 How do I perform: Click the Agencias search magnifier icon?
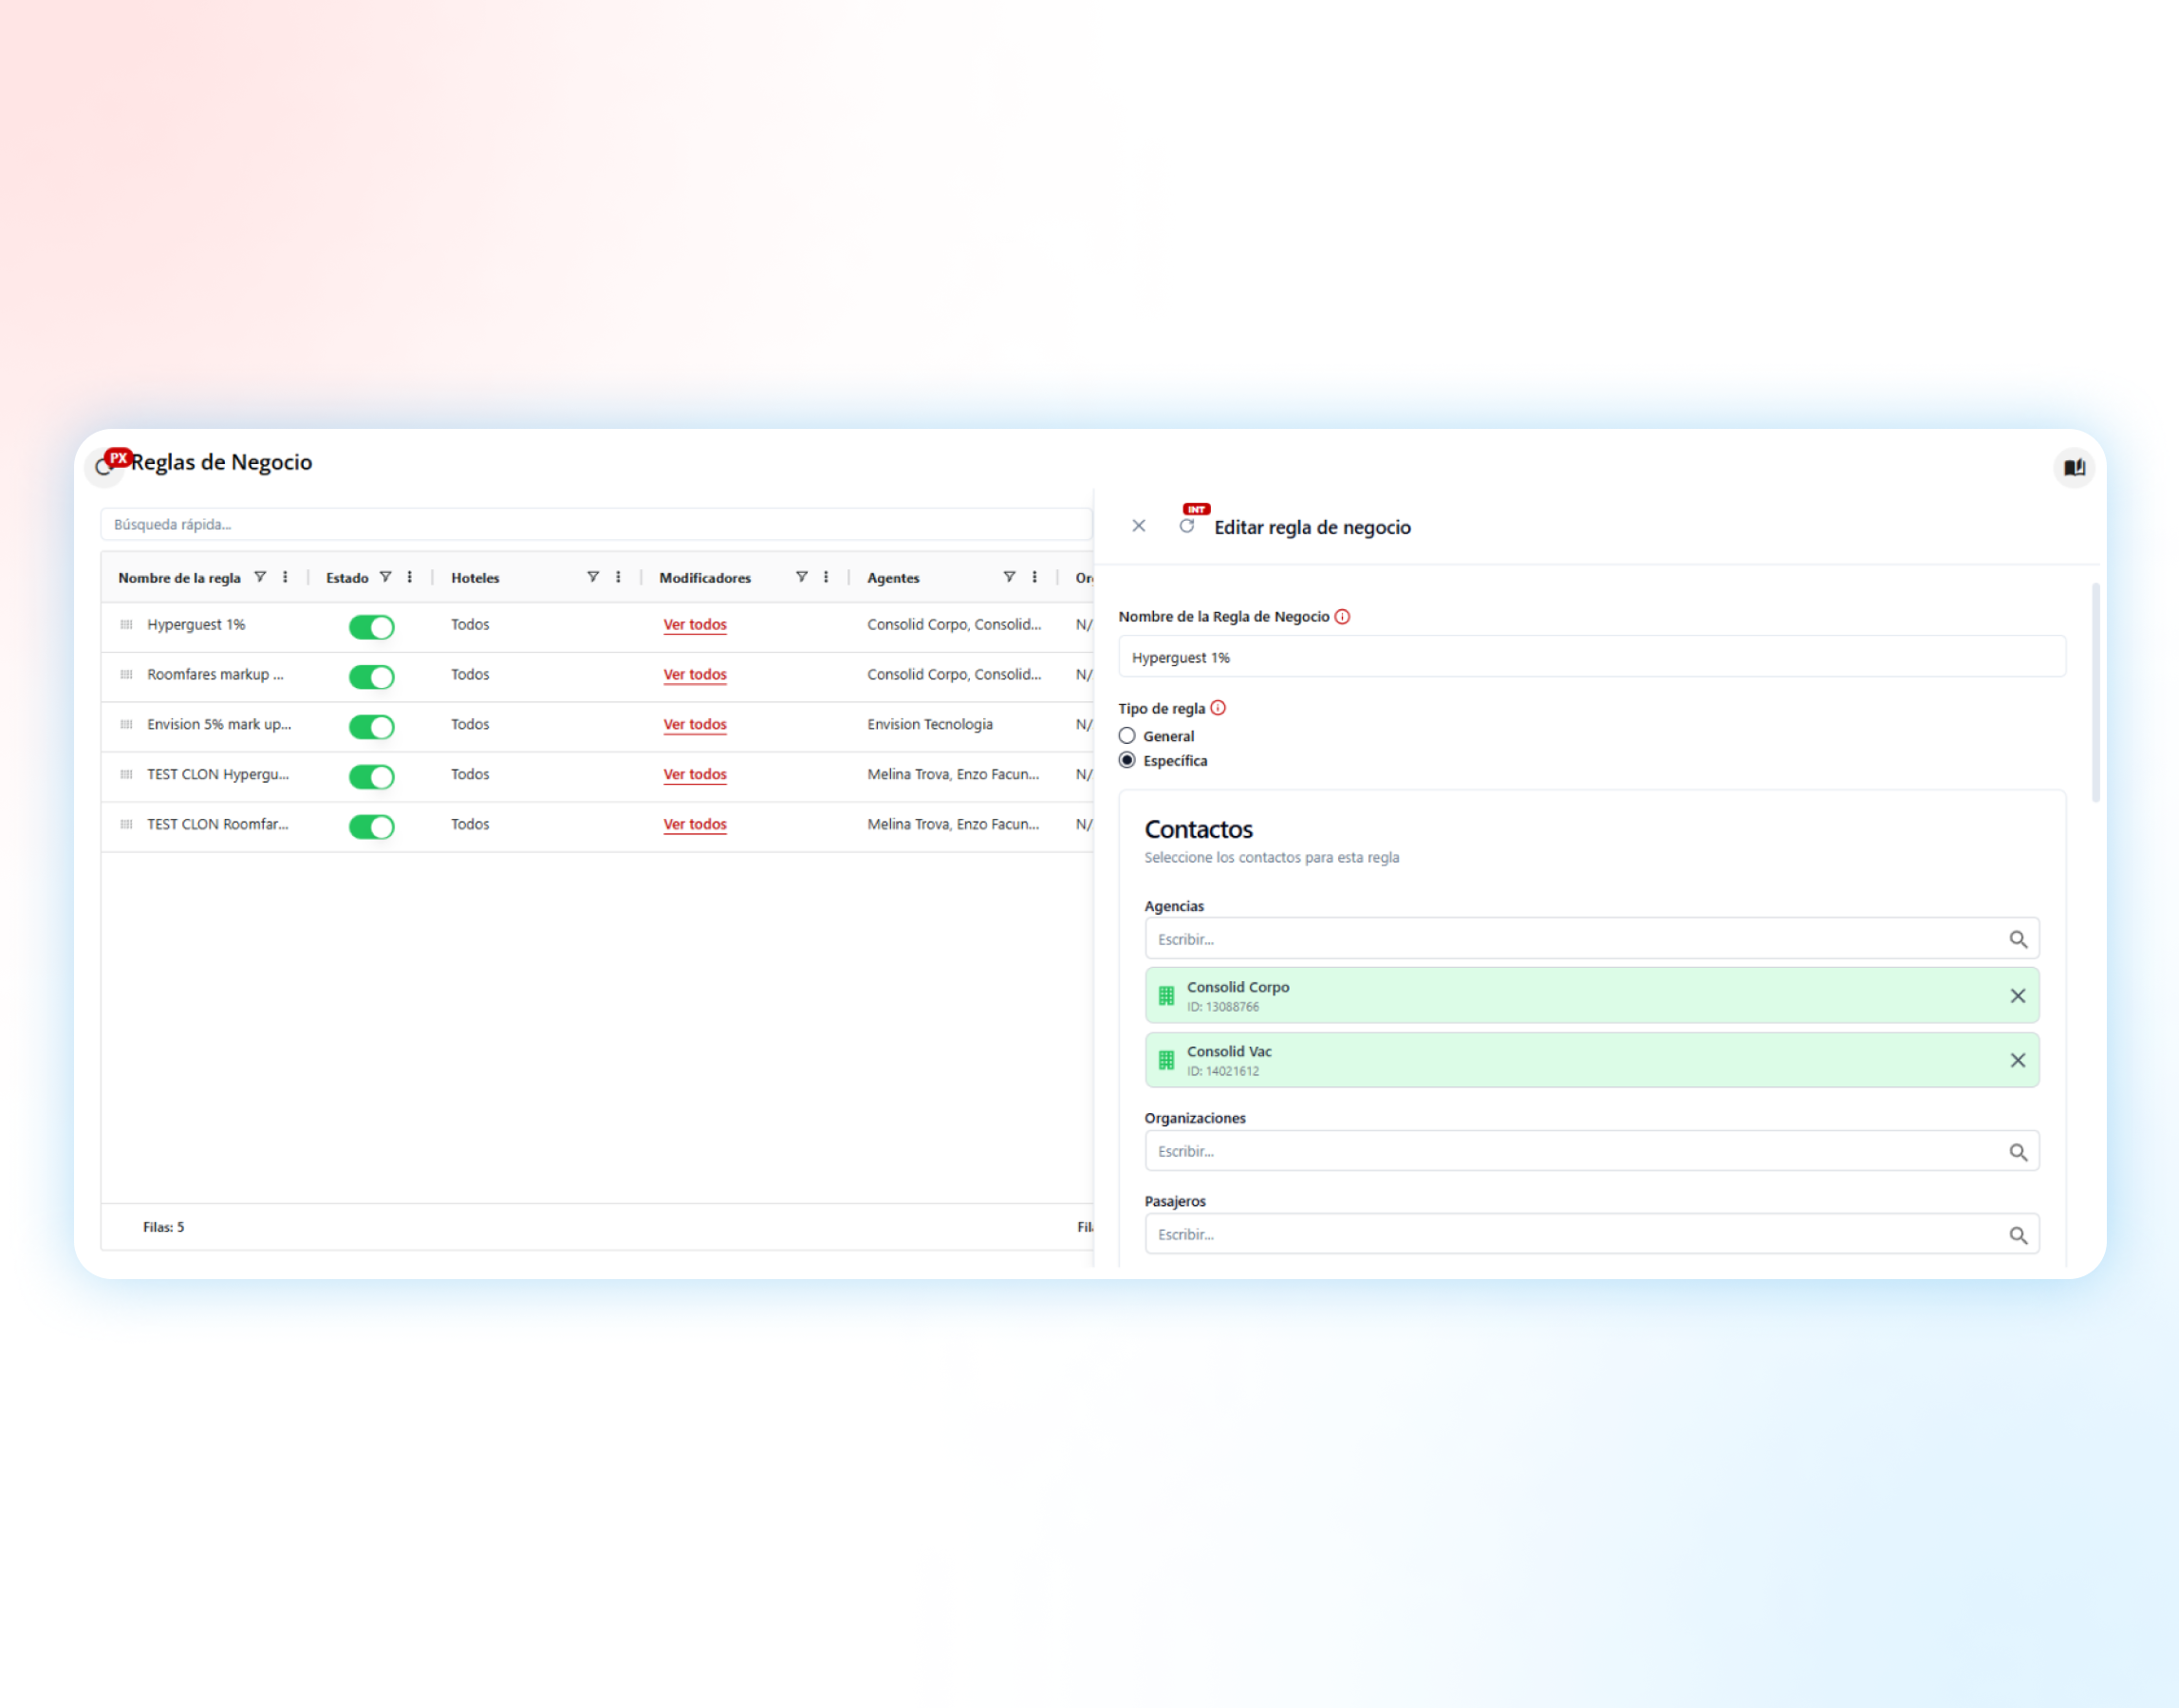point(2017,939)
